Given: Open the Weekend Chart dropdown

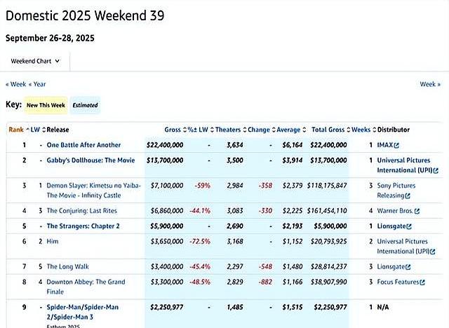Looking at the screenshot, I should tap(35, 61).
